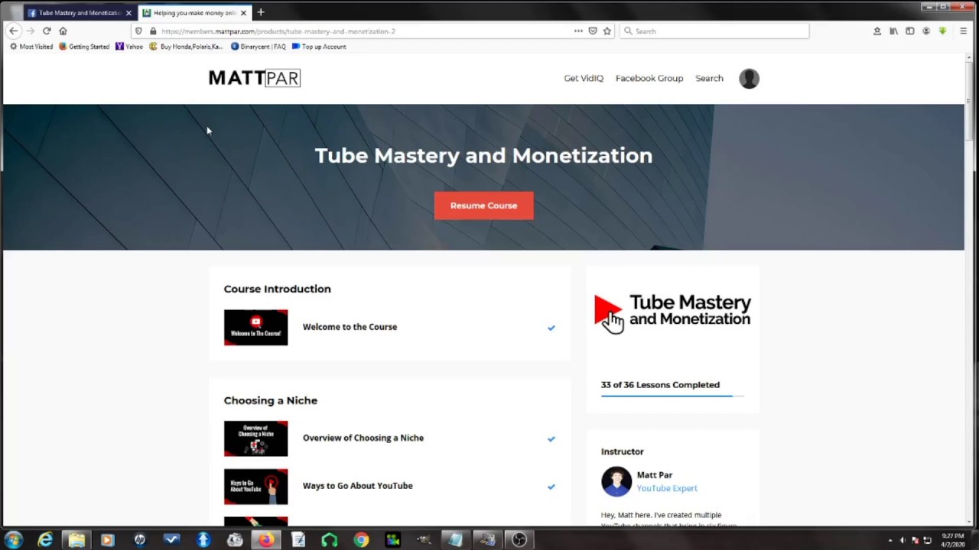
Task: Open a new browser tab
Action: click(261, 12)
